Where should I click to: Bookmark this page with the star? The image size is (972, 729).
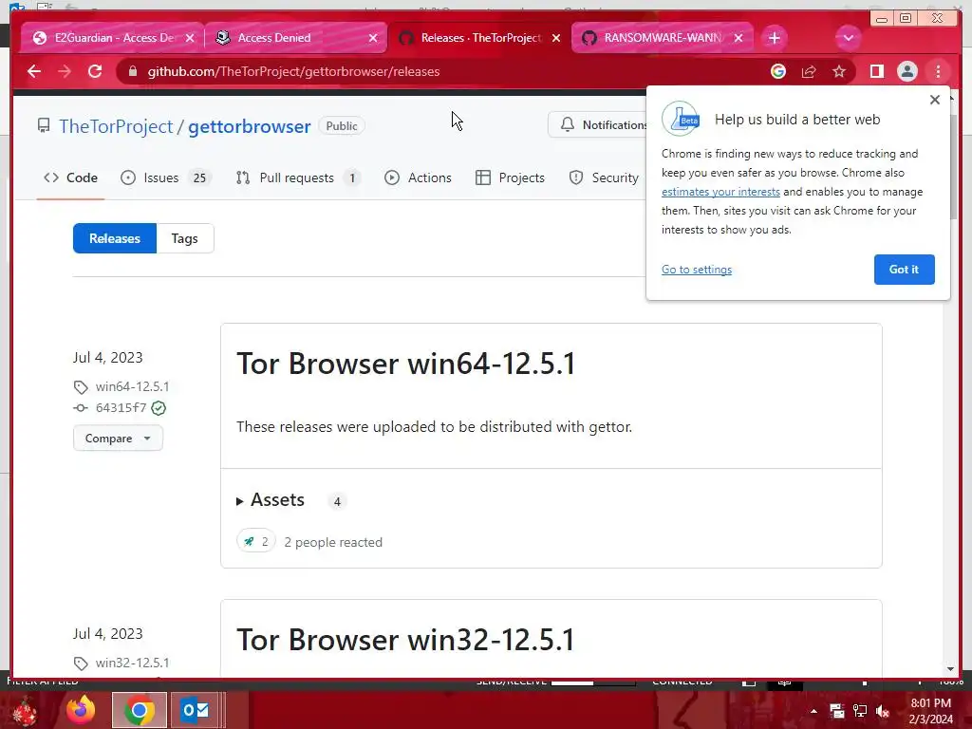point(839,71)
